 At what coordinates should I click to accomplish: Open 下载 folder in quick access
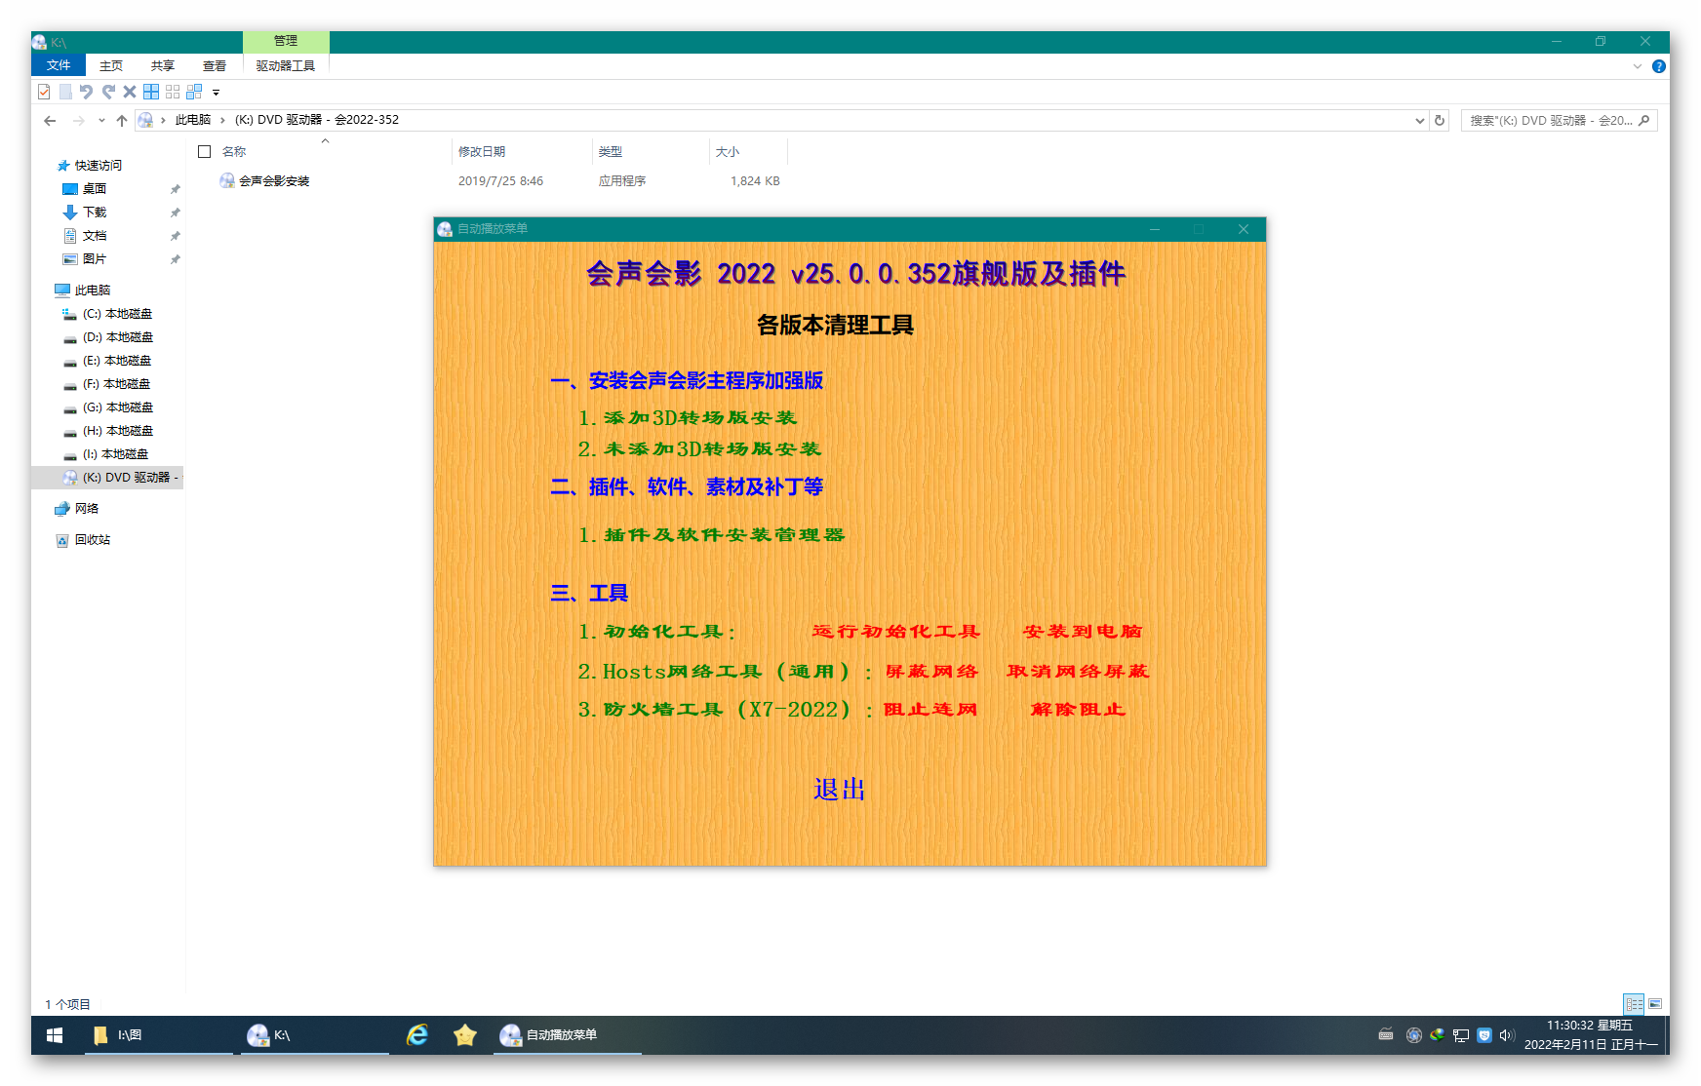click(x=95, y=212)
